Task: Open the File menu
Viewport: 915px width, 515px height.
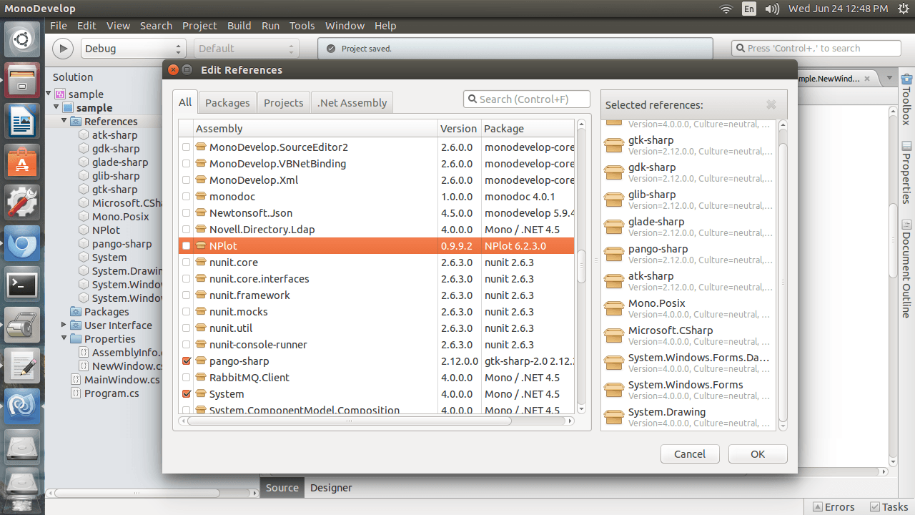Action: coord(59,26)
